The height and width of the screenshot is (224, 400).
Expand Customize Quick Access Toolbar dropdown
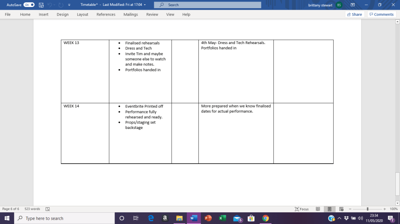coord(69,5)
